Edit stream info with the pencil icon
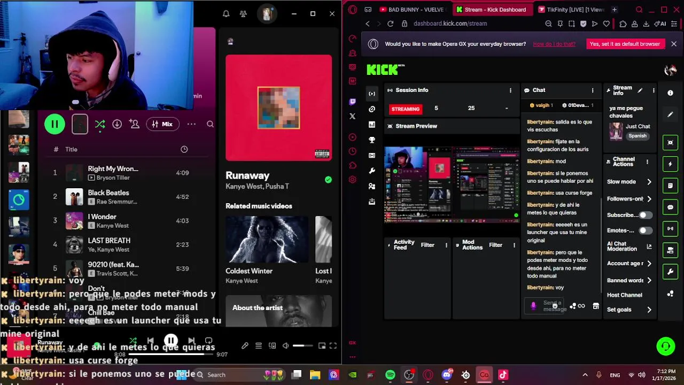684x385 pixels. point(640,90)
